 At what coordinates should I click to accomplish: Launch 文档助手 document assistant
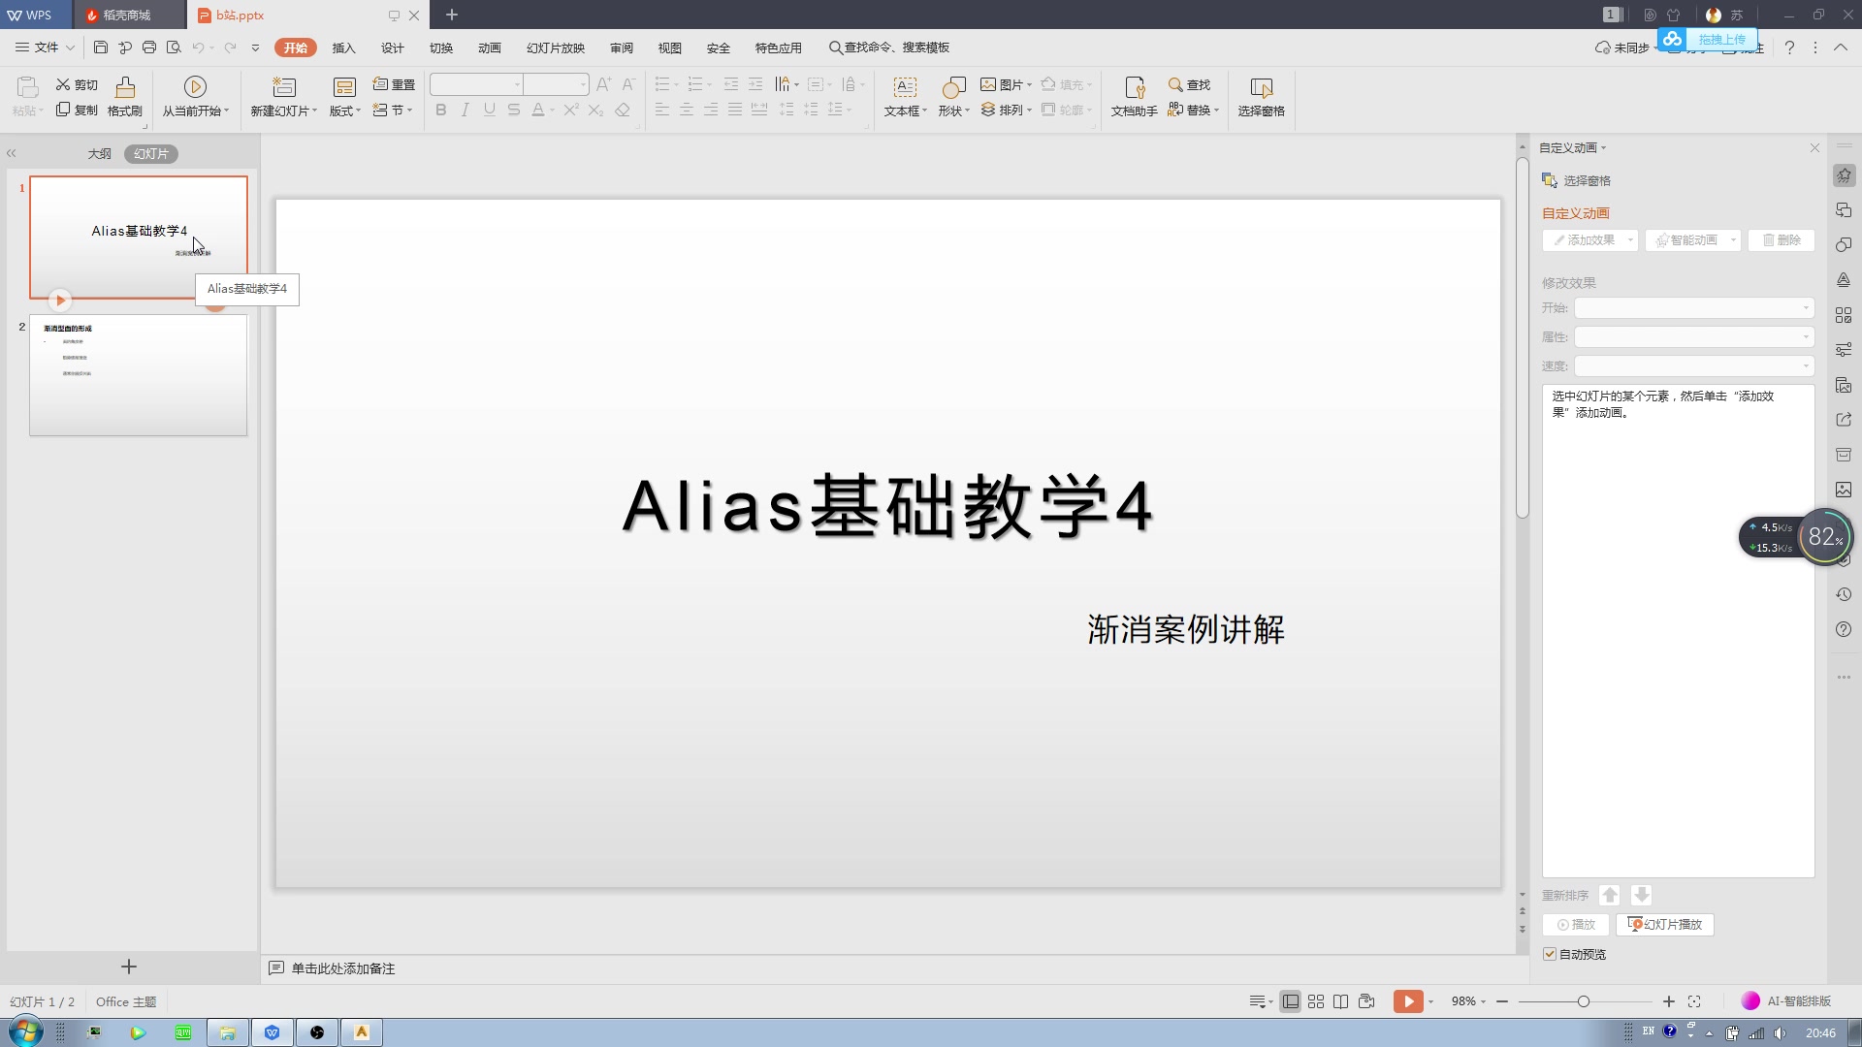(x=1133, y=97)
